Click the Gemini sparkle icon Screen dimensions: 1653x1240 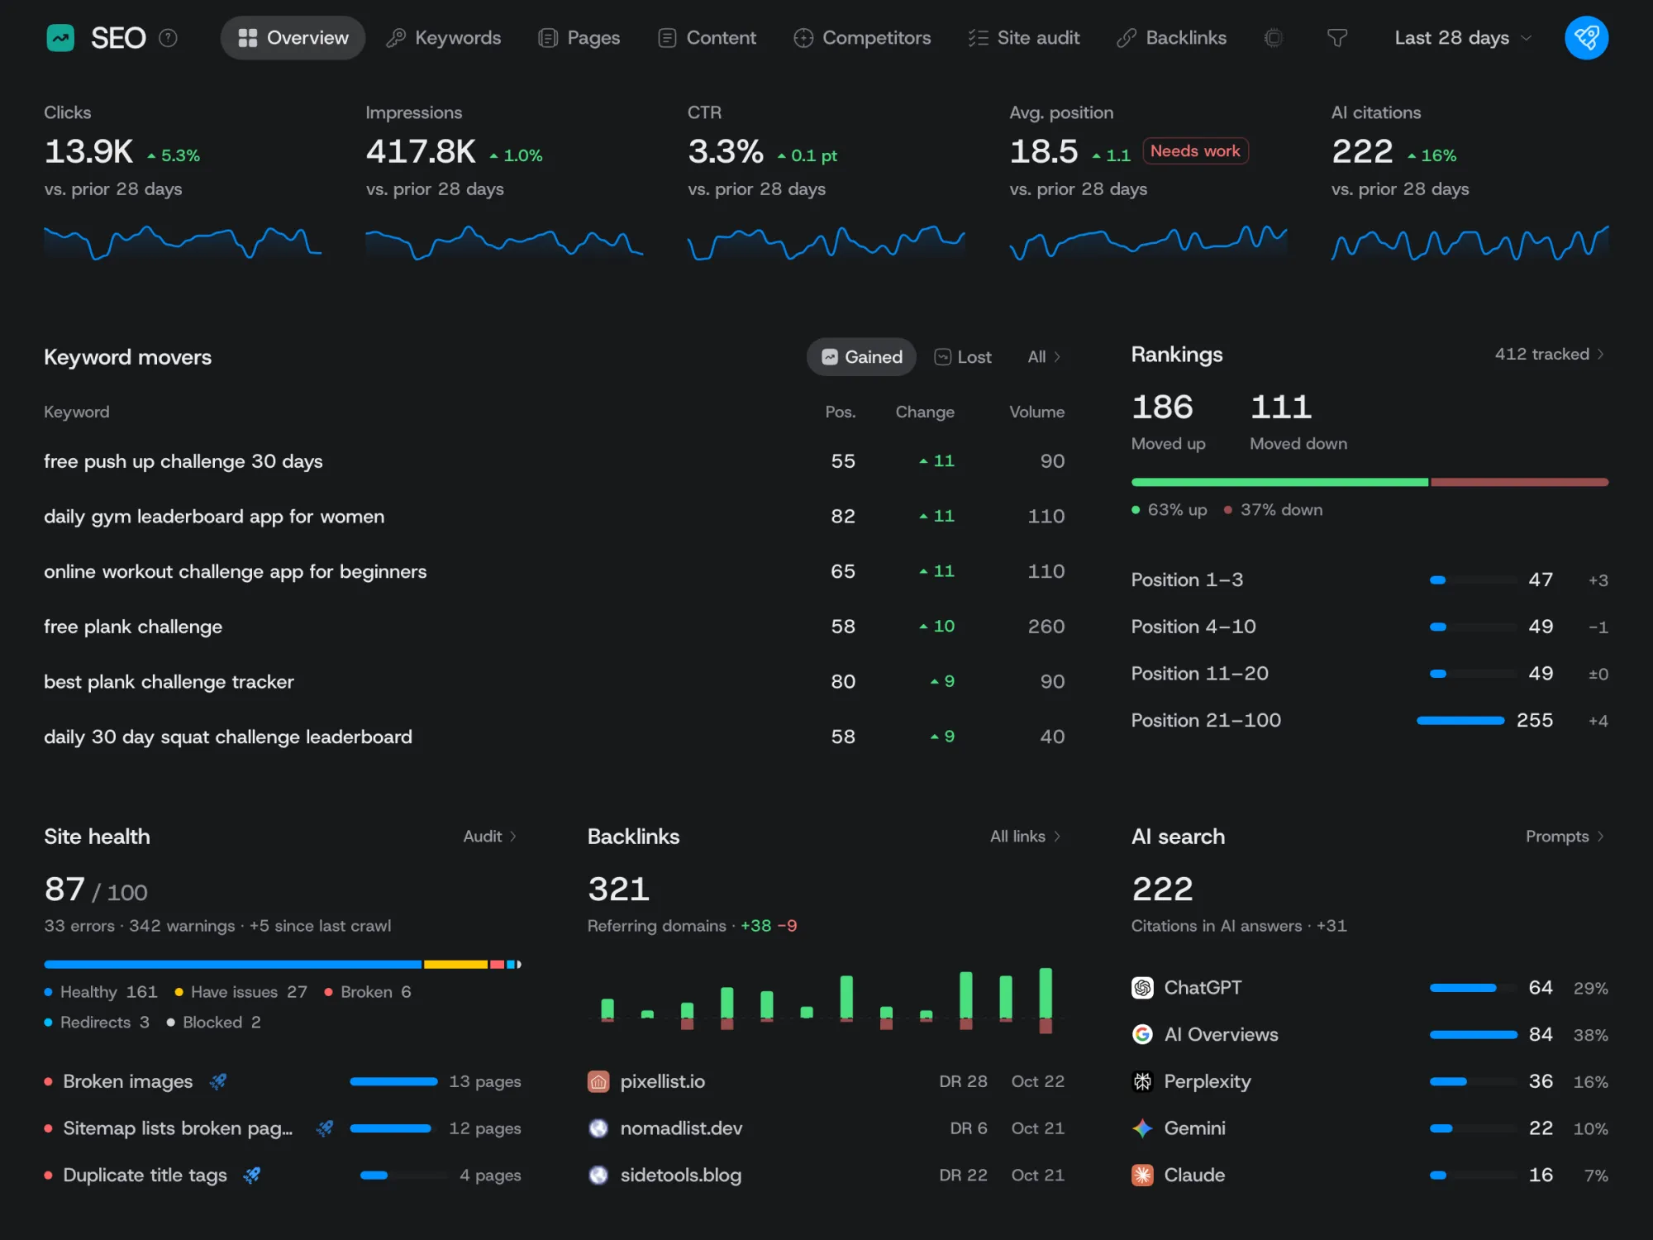[1142, 1128]
